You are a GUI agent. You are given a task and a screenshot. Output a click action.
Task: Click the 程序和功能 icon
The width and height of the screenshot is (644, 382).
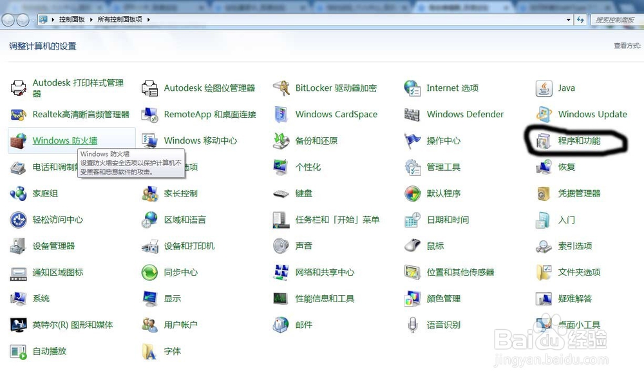tap(544, 141)
